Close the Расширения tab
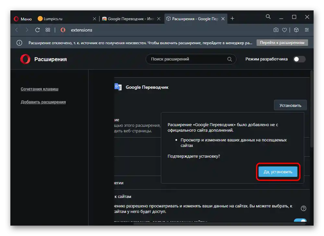The width and height of the screenshot is (324, 236). pos(223,19)
